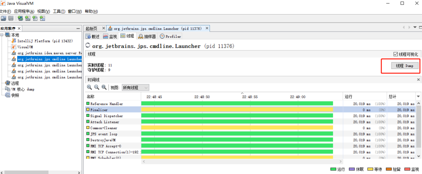The image size is (422, 174).
Task: Open the 窗口(W) menu
Action: (75, 11)
